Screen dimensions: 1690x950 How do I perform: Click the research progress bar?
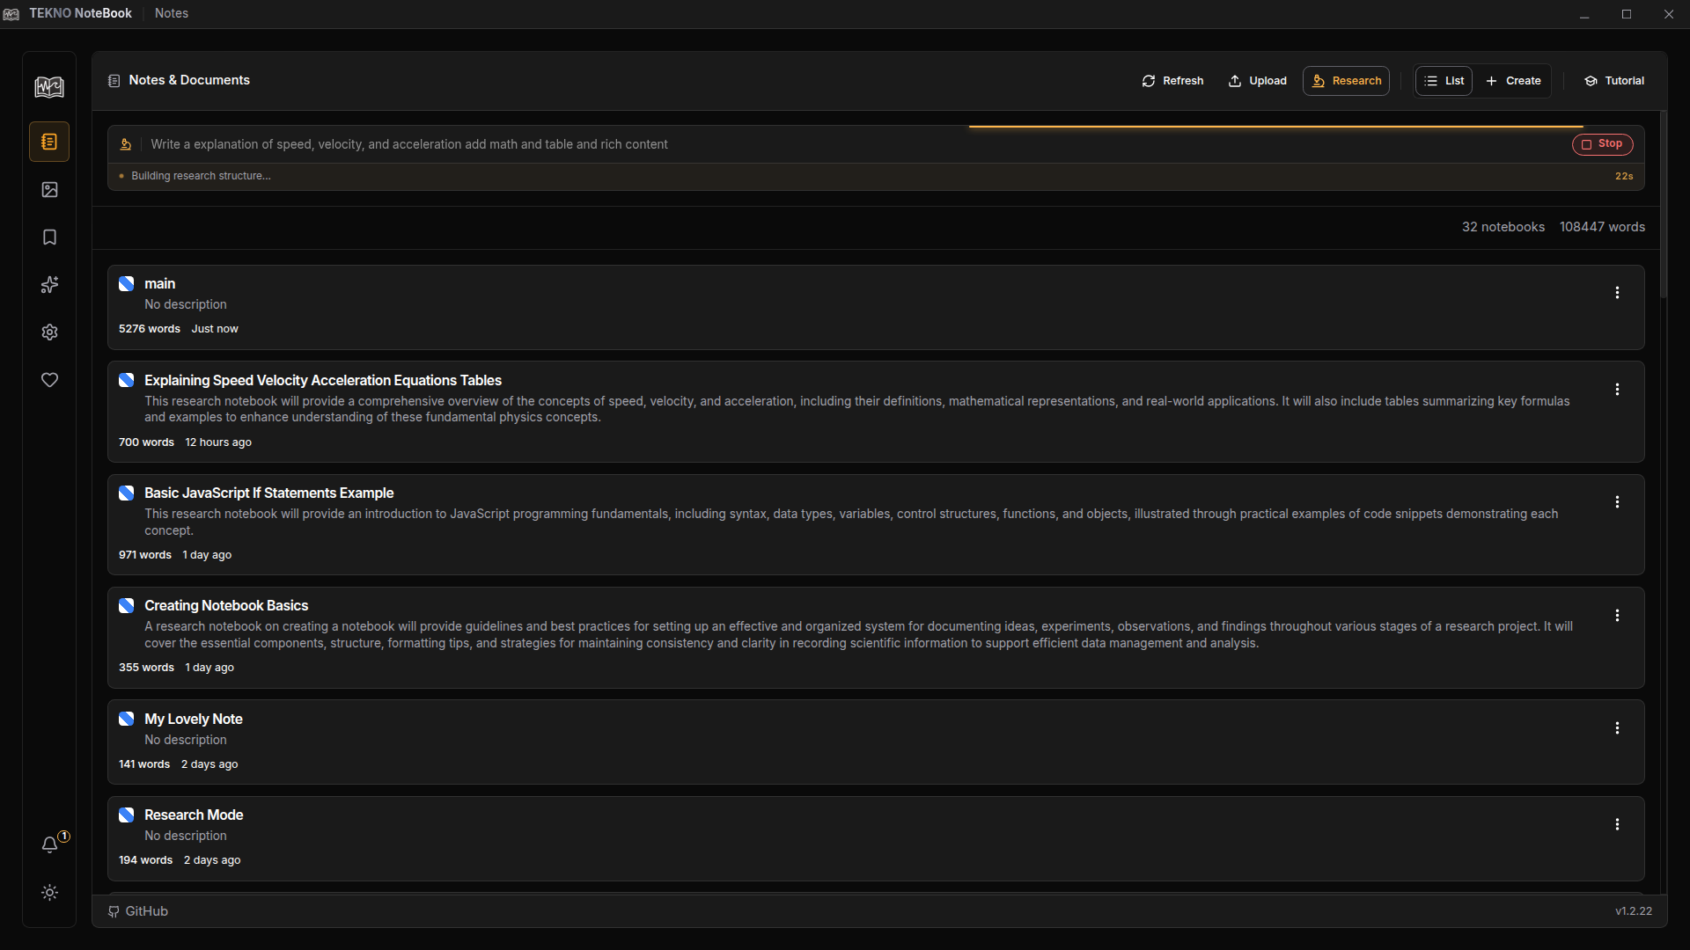coord(1275,127)
